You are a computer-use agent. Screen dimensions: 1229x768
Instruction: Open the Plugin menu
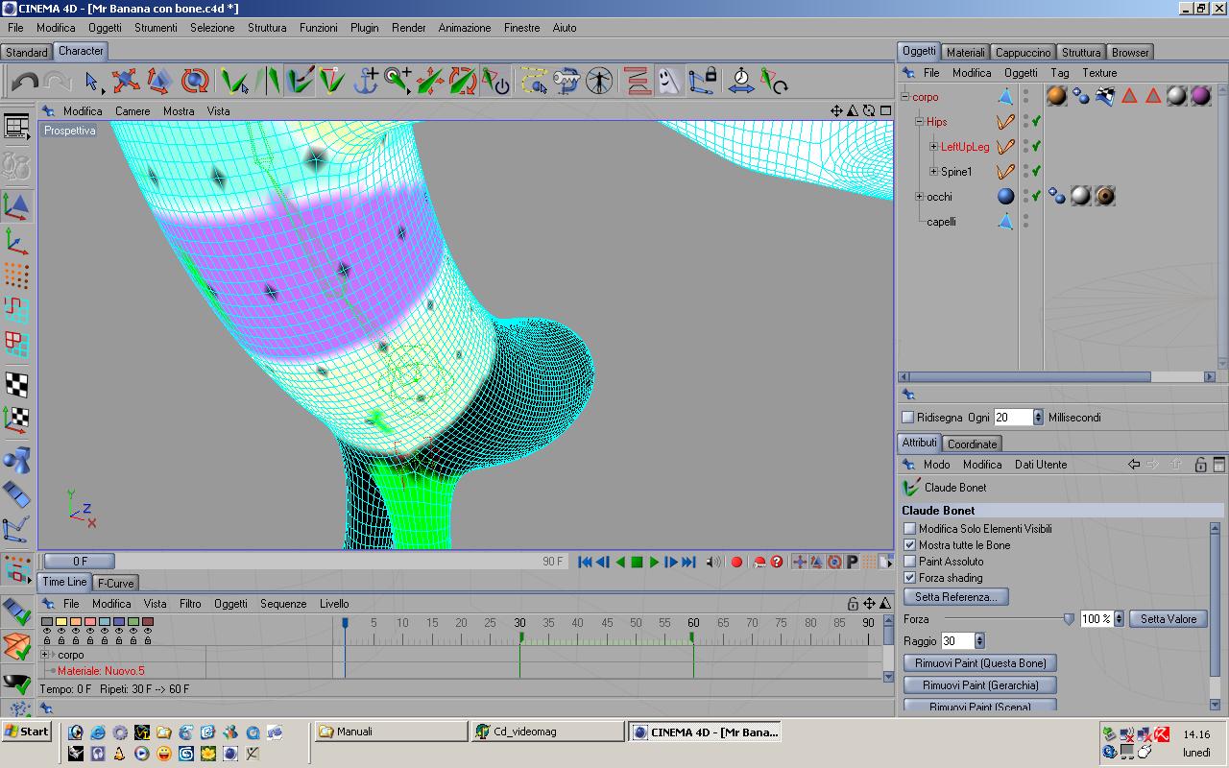pyautogui.click(x=364, y=28)
